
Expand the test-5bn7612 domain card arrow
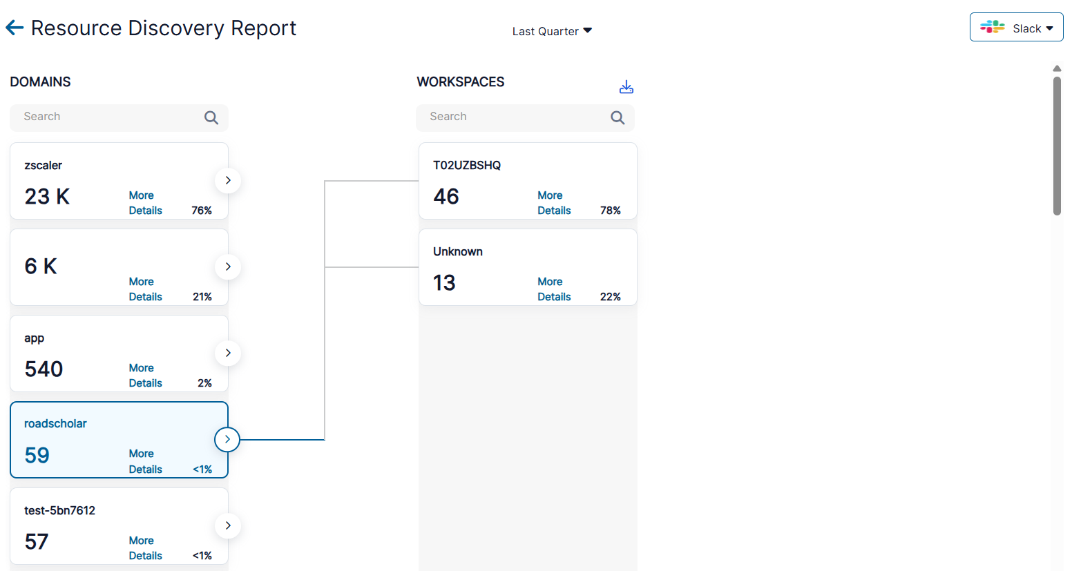(228, 525)
